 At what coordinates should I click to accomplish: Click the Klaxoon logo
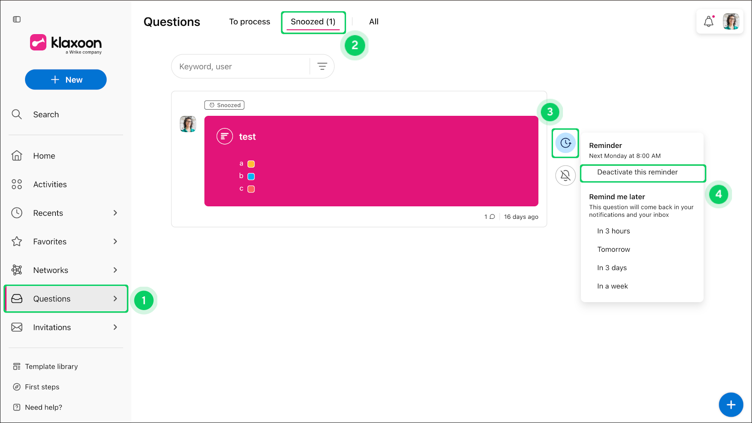click(x=66, y=44)
